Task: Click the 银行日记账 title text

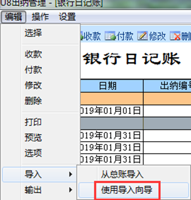Action: pyautogui.click(x=132, y=59)
